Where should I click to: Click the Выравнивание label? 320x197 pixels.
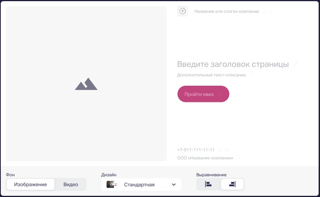point(211,175)
